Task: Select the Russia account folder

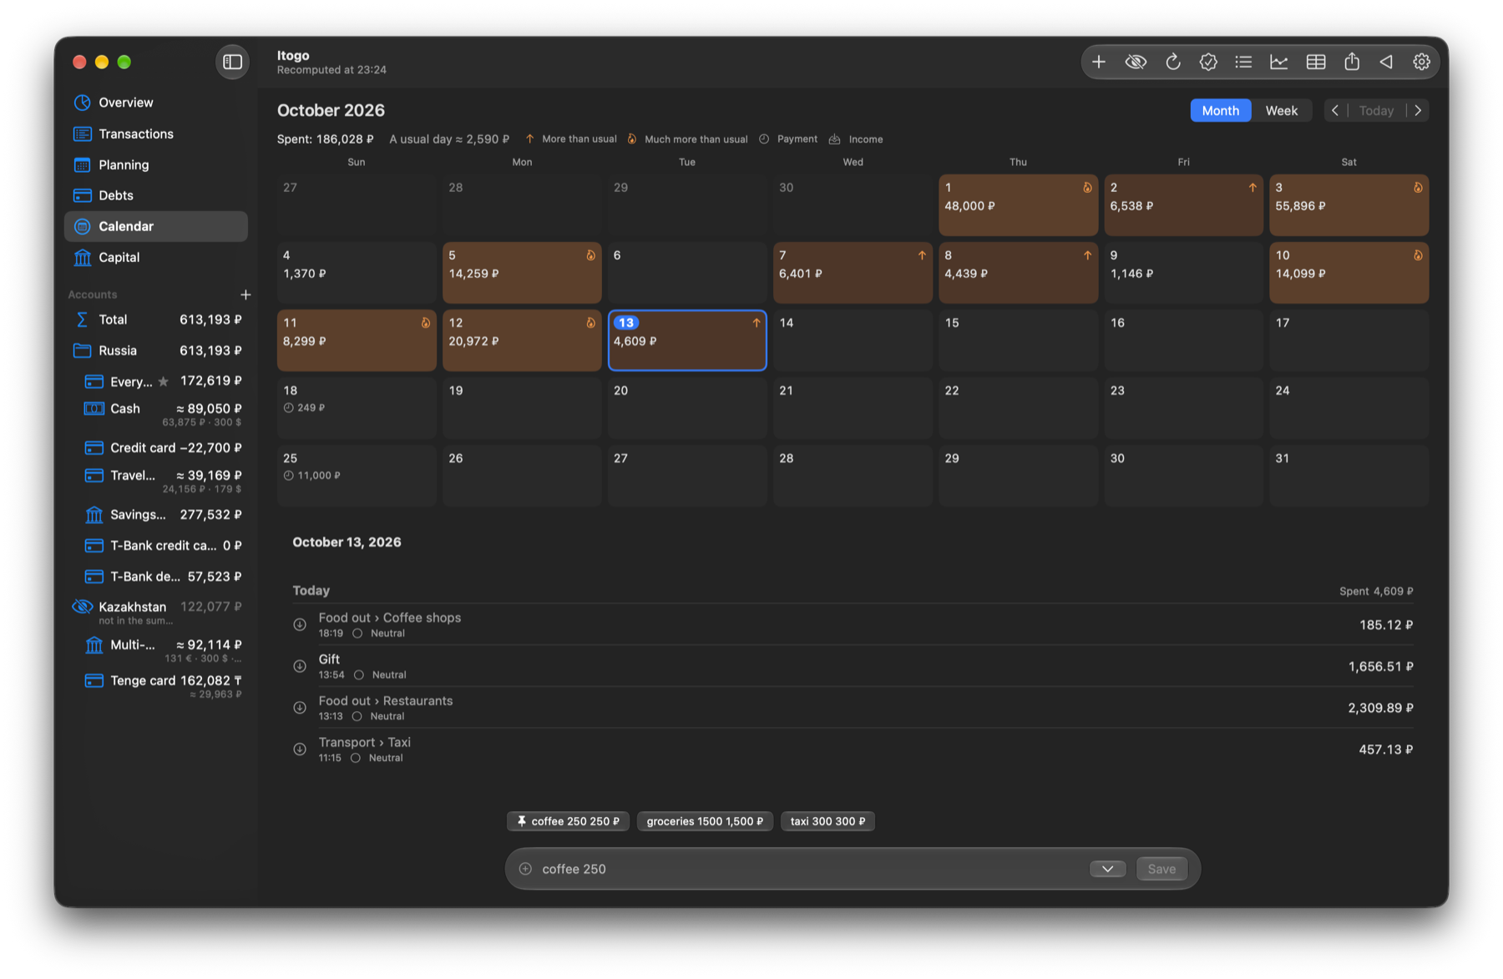Action: click(x=156, y=351)
